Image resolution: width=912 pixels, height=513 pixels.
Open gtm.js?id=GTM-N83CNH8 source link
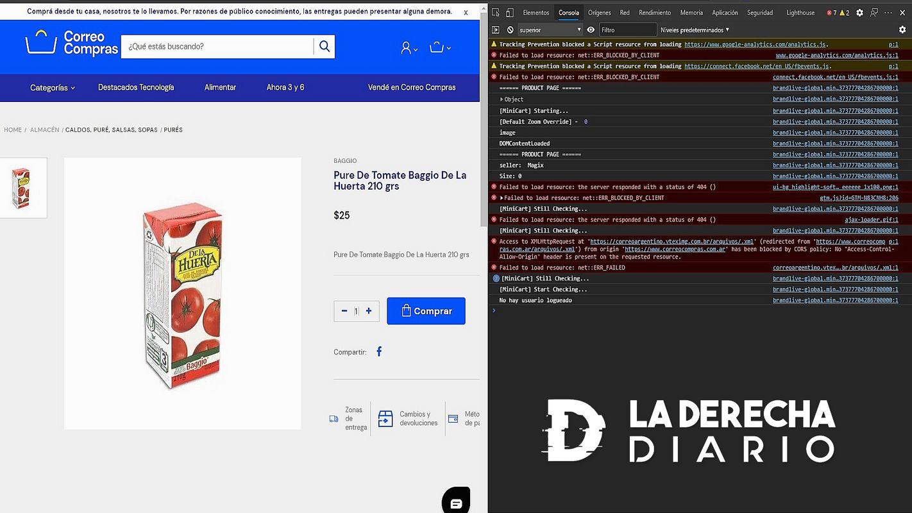click(859, 198)
